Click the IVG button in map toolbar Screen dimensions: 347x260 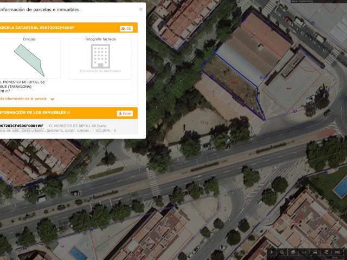pyautogui.click(x=337, y=252)
